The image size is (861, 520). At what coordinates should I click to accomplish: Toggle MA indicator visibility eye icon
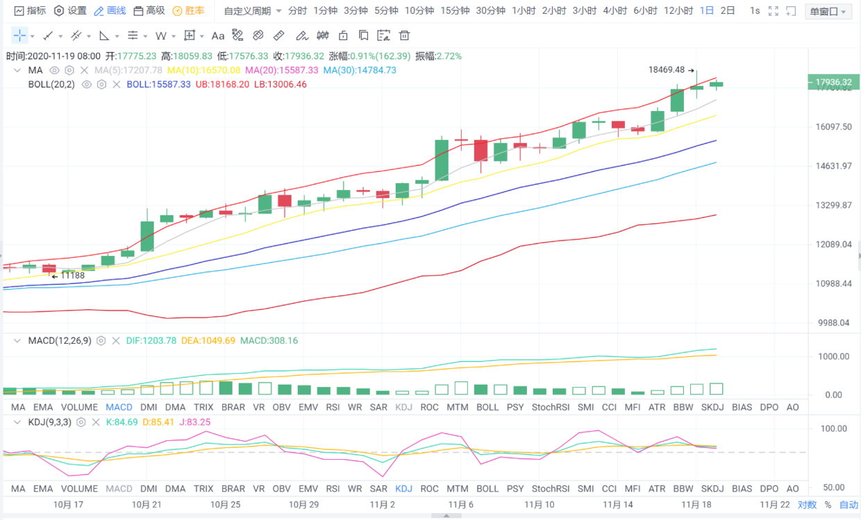54,70
